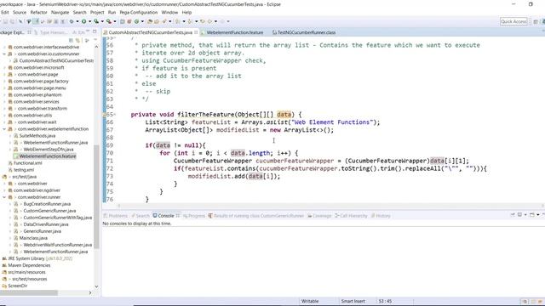545x306 pixels.
Task: Open the Edit menu
Action: [5, 12]
